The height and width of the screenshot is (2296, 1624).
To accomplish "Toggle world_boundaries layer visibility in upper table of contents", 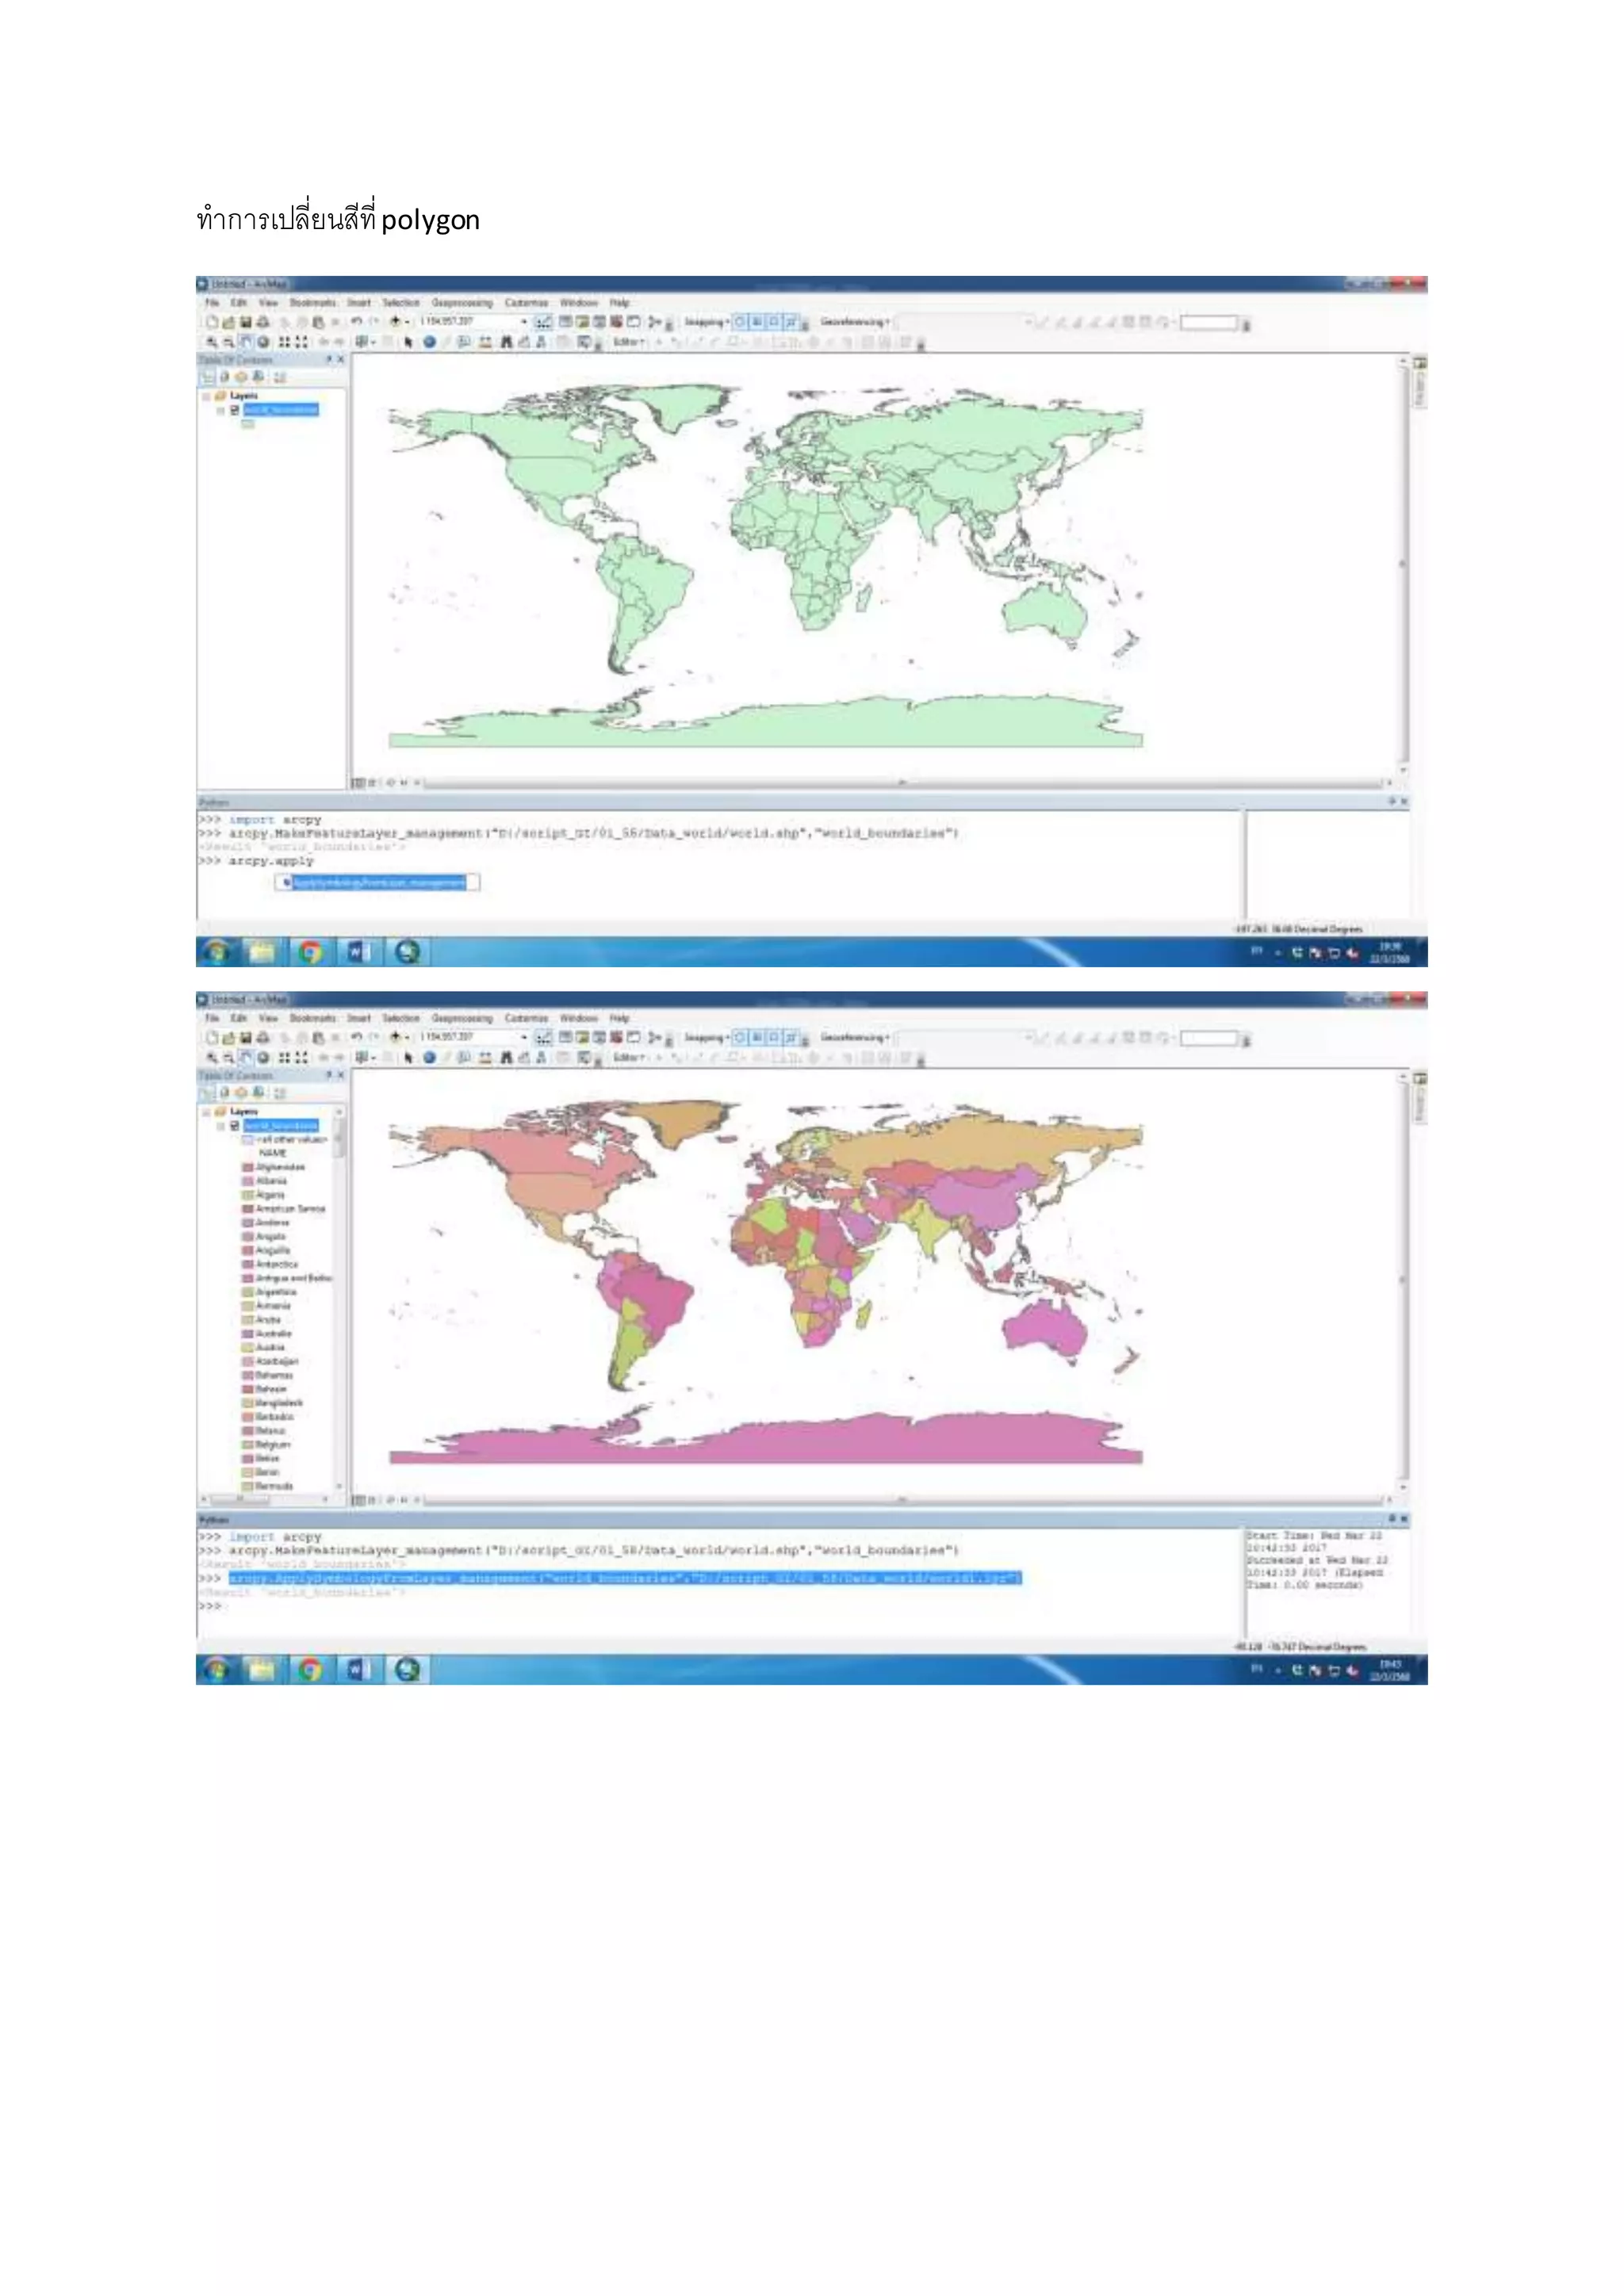I will click(235, 410).
